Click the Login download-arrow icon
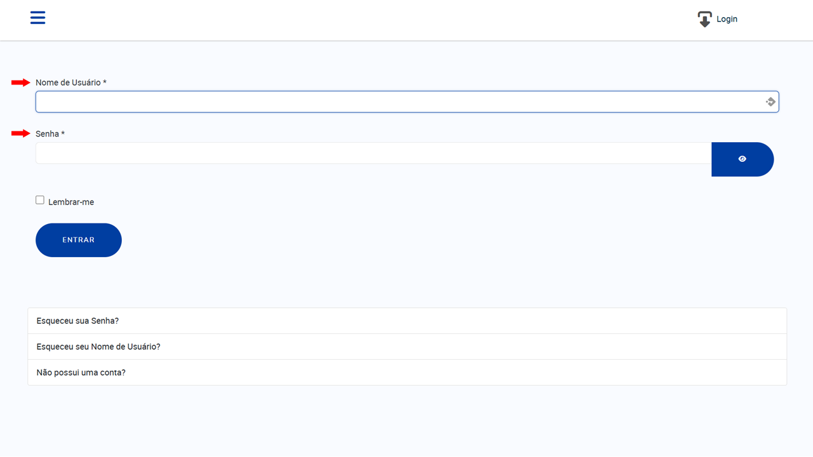 coord(704,19)
